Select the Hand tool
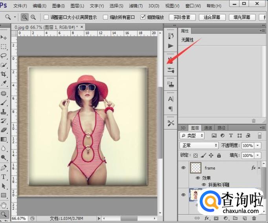Screen dimensions: 268x223 pyautogui.click(x=4, y=205)
